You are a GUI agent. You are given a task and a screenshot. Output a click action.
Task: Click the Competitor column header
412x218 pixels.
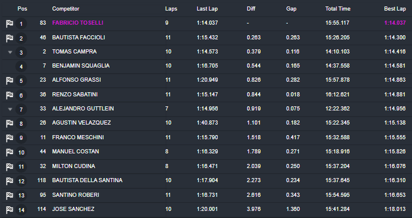coord(66,9)
